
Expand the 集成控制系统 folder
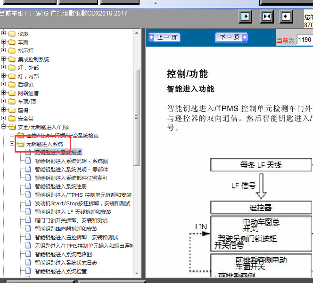(x=3, y=58)
